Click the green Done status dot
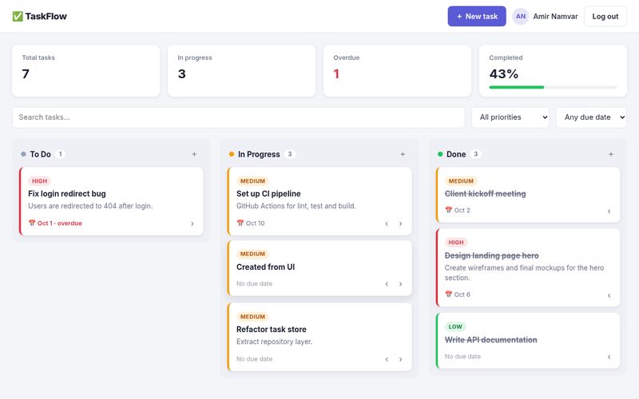This screenshot has height=399, width=639. (x=440, y=154)
